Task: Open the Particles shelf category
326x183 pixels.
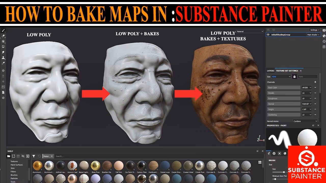Action: (x=14, y=178)
